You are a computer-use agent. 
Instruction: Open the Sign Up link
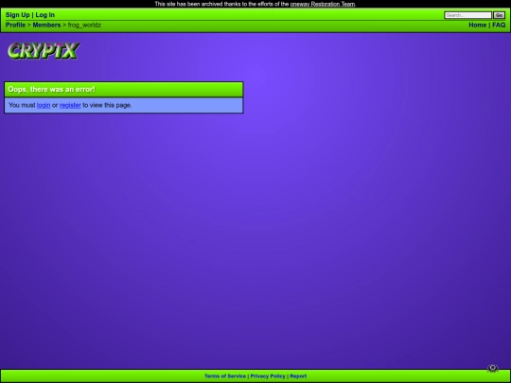click(18, 15)
